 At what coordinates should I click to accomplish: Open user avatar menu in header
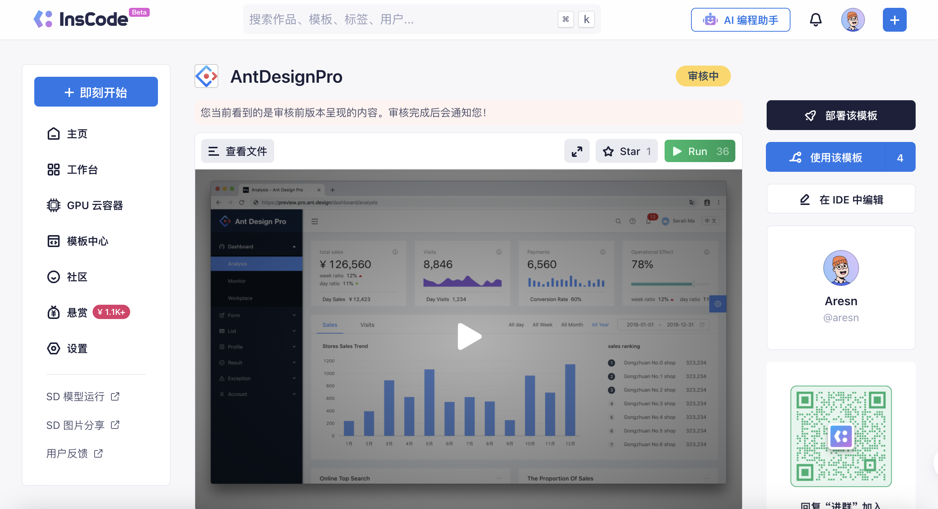pos(853,20)
